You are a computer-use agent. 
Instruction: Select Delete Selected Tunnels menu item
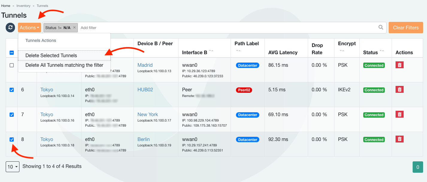click(51, 55)
